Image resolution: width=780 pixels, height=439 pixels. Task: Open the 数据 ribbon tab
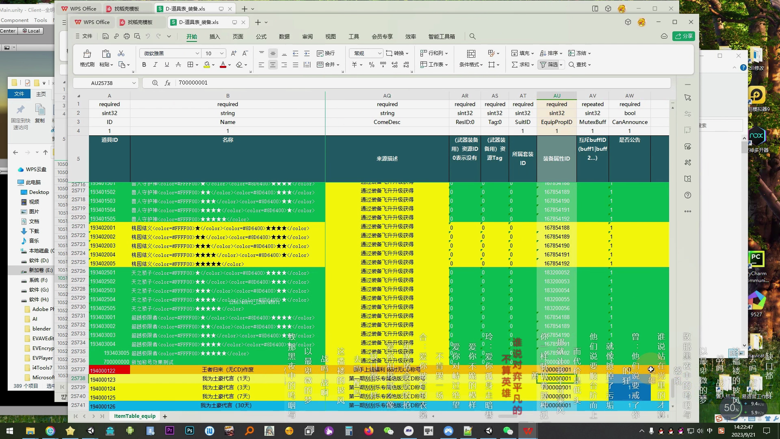click(x=284, y=36)
